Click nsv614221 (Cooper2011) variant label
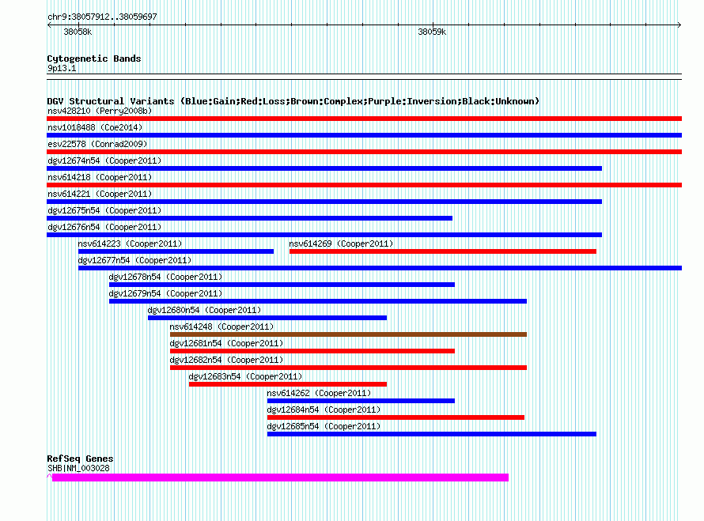Screen dimensions: 704x521 click(100, 194)
